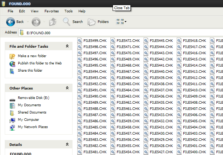Open the Favorites menu
This screenshot has height=155, width=223.
pos(51,11)
